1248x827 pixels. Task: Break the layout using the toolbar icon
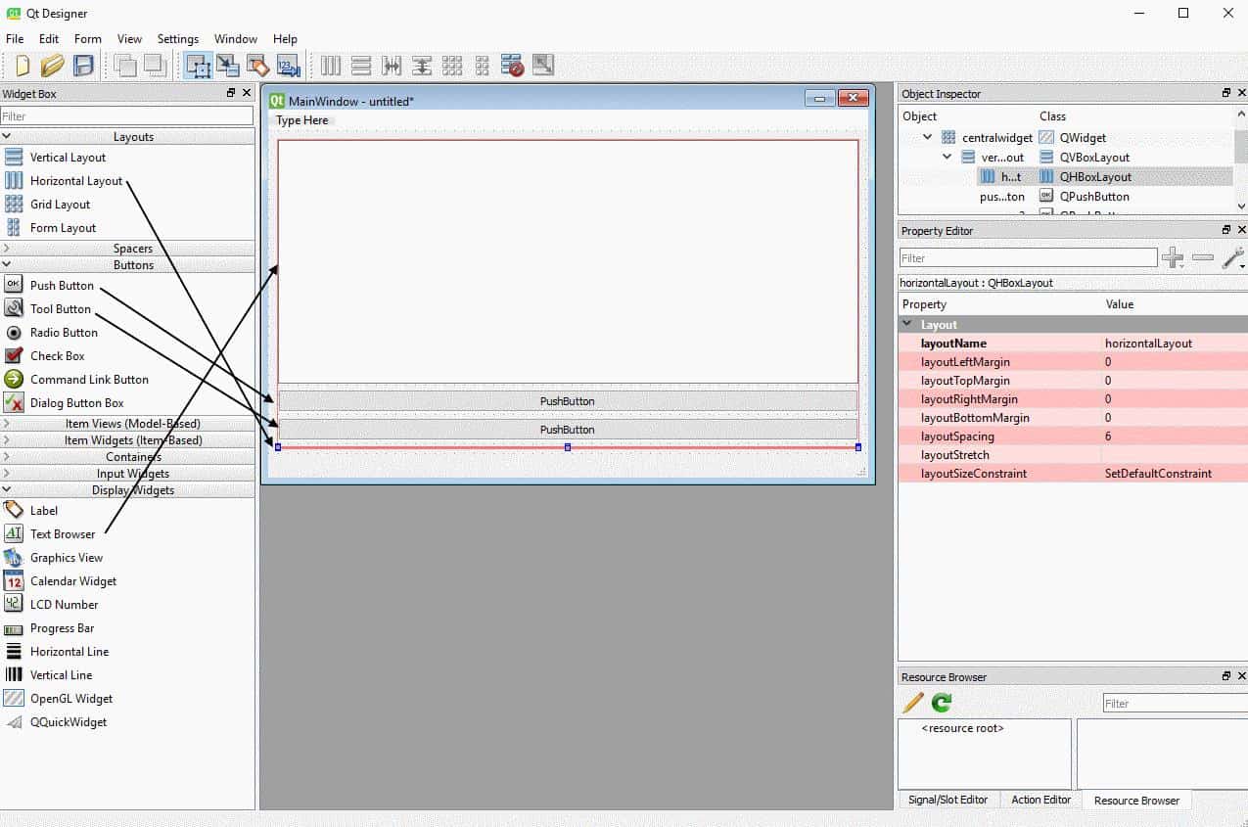(x=512, y=66)
